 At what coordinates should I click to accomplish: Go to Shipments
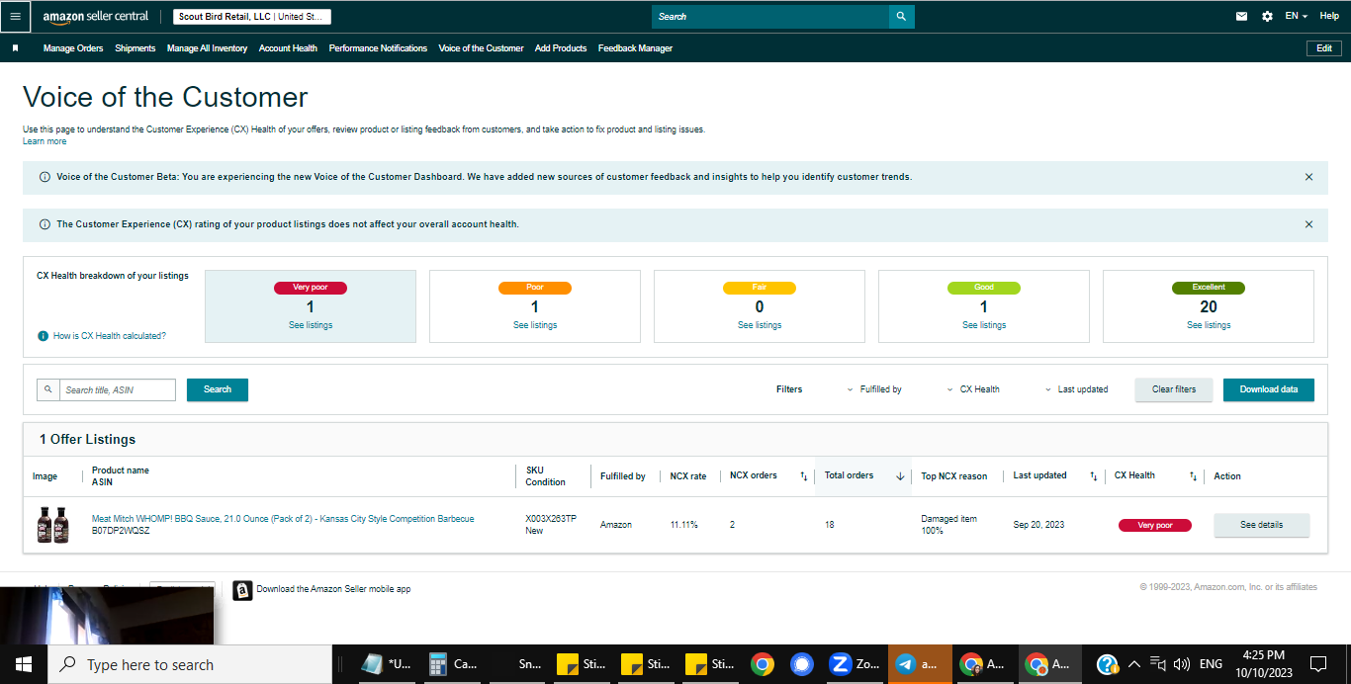click(x=135, y=48)
